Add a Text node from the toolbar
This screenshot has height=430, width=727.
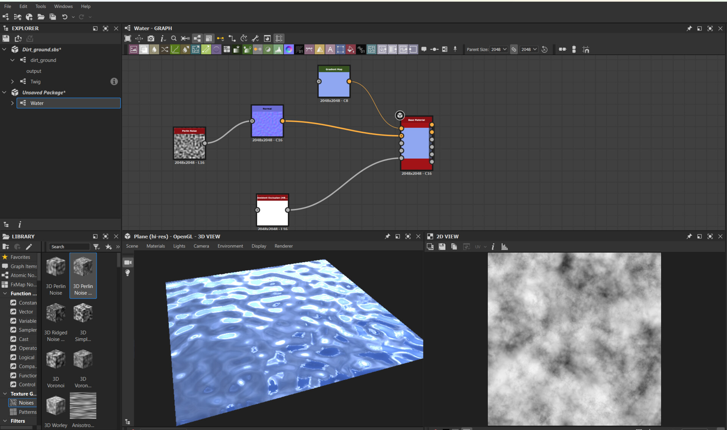click(330, 49)
